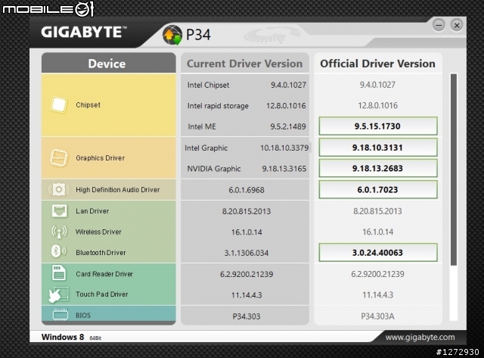Click official BIOS version P34.303A

(377, 316)
